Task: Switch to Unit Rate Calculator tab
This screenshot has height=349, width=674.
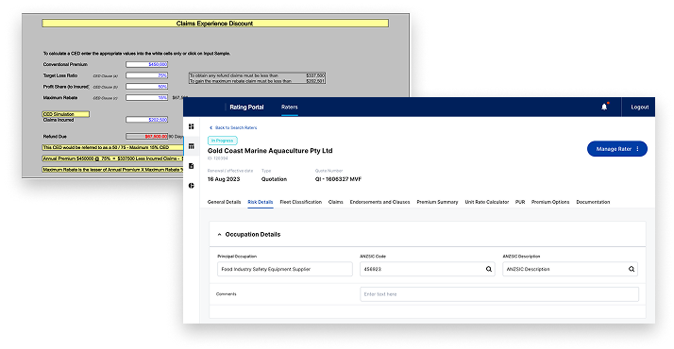Action: tap(486, 202)
